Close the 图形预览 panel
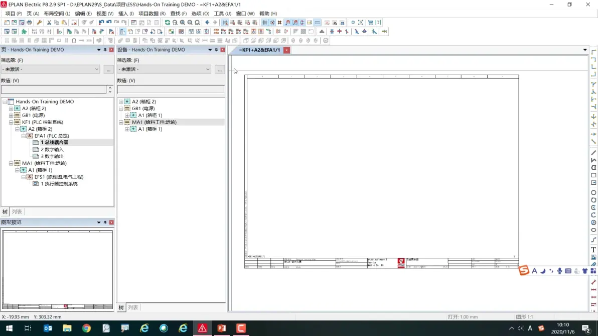 point(111,222)
